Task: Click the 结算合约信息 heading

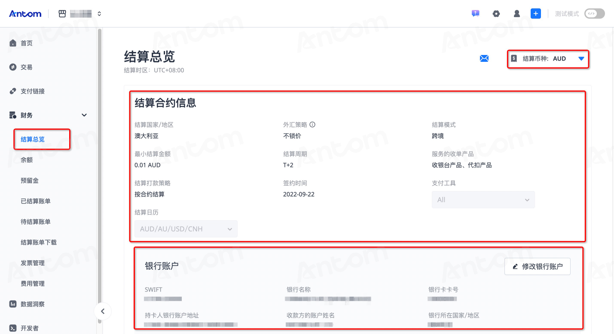Action: [x=165, y=103]
